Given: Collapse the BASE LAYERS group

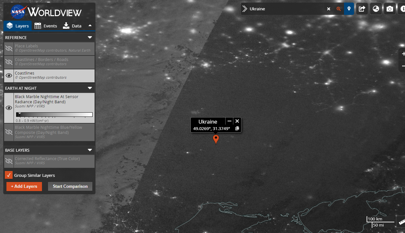Looking at the screenshot, I should tap(90, 150).
